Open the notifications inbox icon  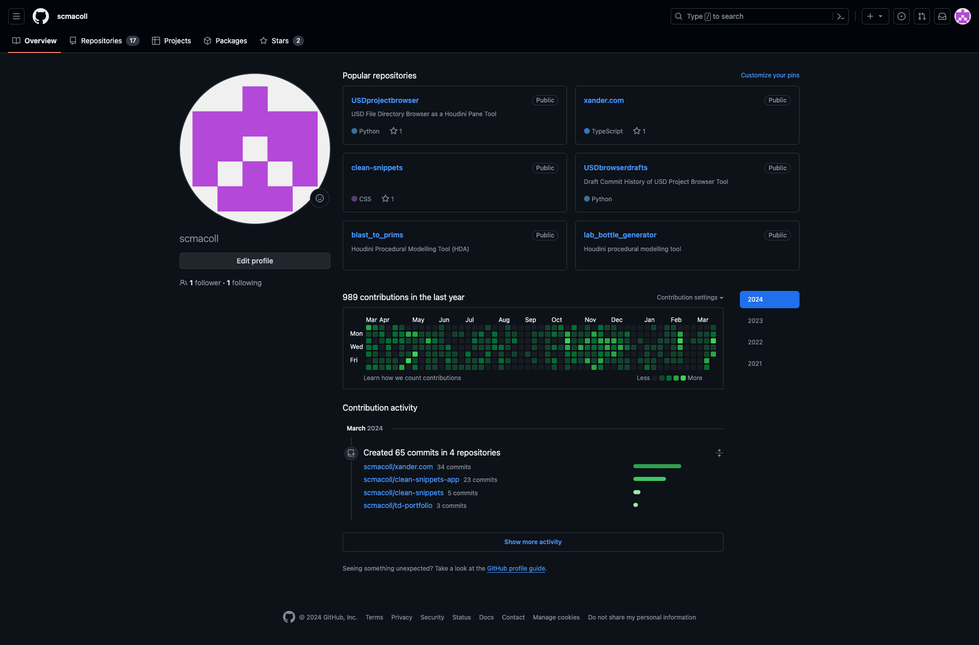(x=942, y=16)
